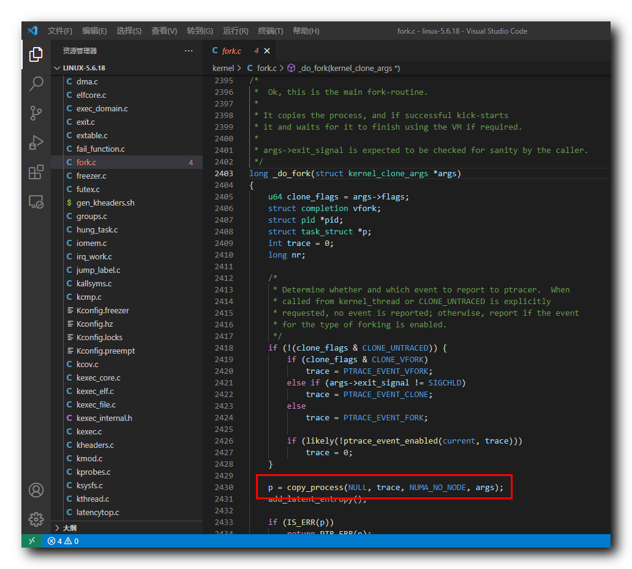
Task: Open the Manage gear icon
Action: click(36, 519)
